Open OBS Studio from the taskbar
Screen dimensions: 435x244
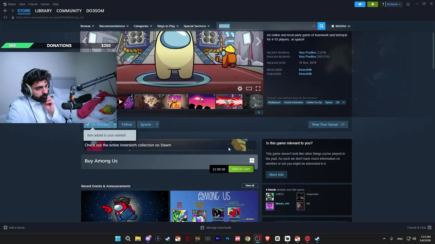(258, 239)
